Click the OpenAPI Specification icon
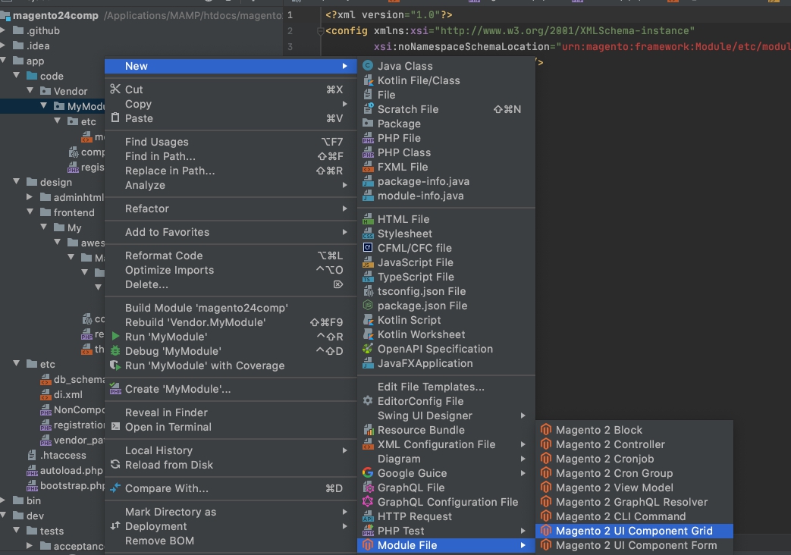 pos(368,349)
